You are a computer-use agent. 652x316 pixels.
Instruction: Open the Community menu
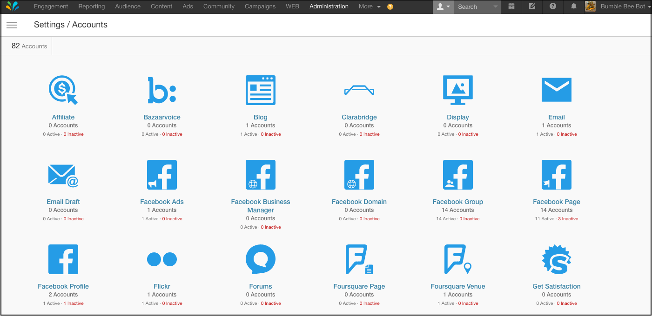pos(219,7)
